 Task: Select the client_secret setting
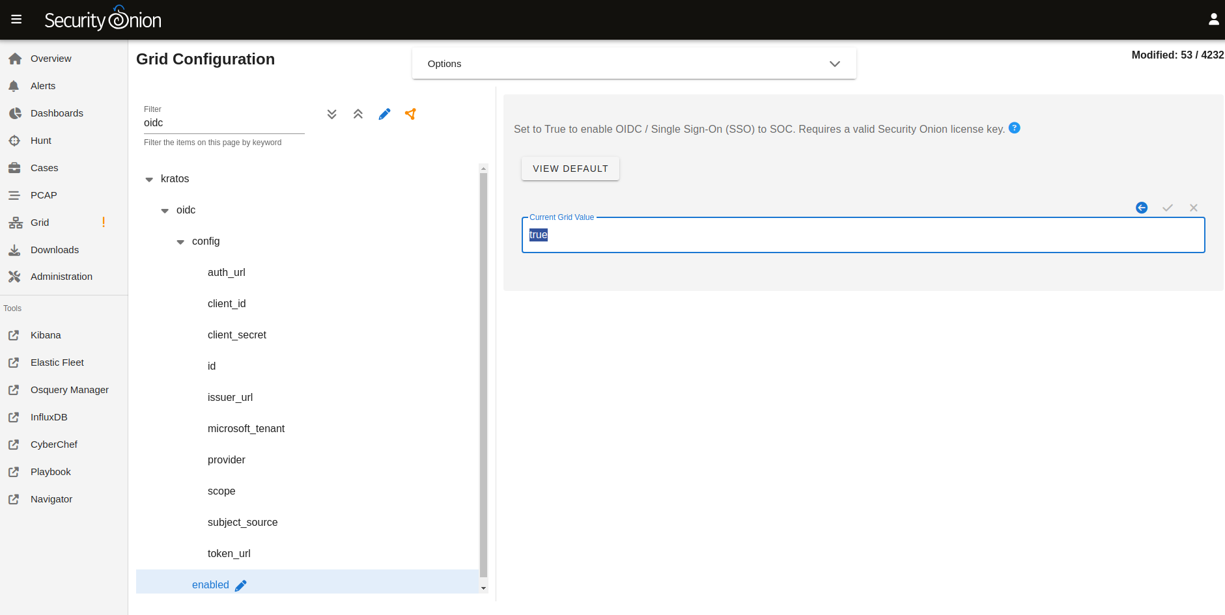click(x=237, y=335)
